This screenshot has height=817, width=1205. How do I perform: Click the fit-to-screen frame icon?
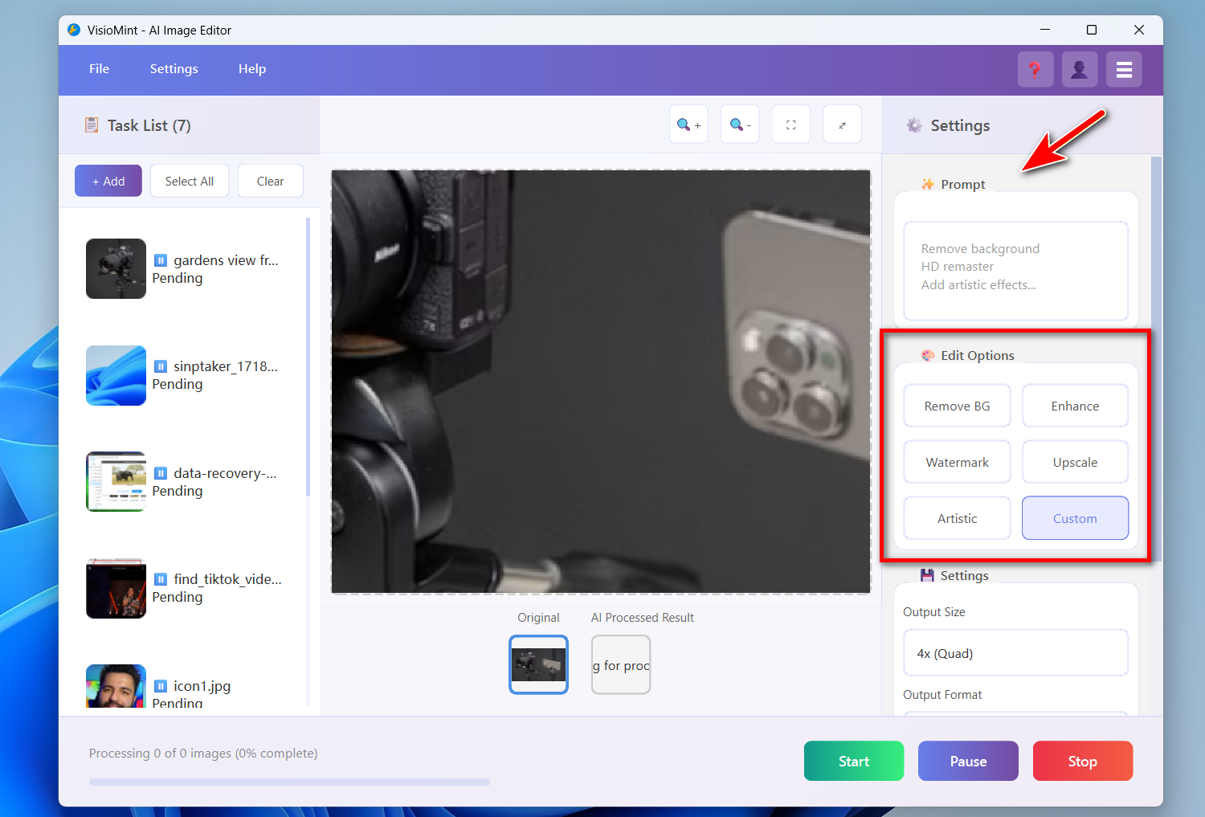point(791,125)
